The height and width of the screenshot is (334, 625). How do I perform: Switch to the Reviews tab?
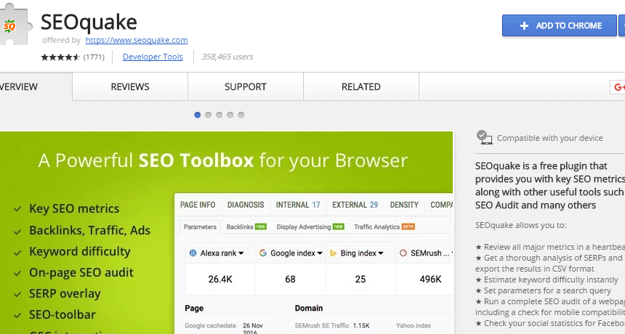point(130,86)
